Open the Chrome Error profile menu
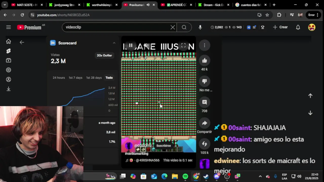Viewport: 324px width, 182px height. coord(313,15)
